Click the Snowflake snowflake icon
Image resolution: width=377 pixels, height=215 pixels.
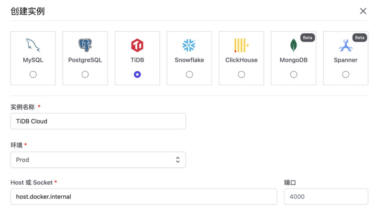click(x=189, y=45)
